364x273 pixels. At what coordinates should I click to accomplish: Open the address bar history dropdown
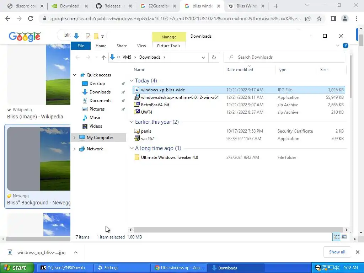point(203,57)
